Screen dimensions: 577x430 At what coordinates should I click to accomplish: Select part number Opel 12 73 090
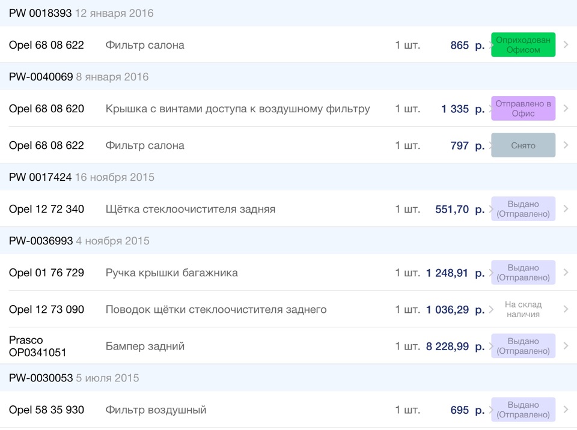pyautogui.click(x=46, y=309)
